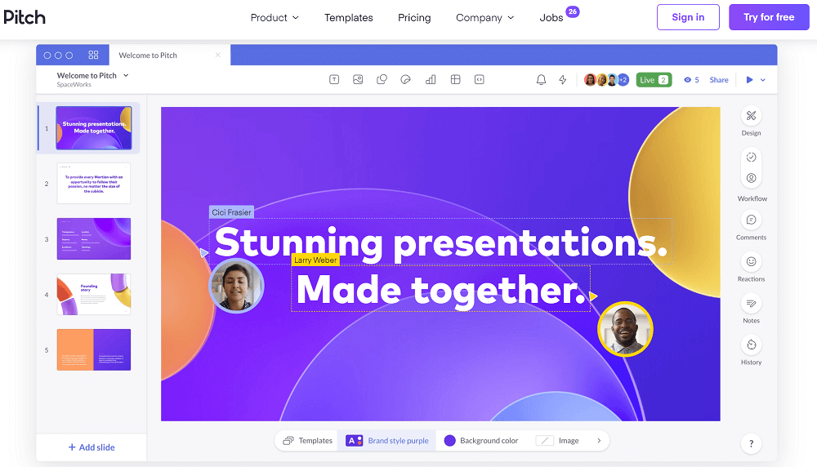Open the Workflow status check icon

(751, 158)
